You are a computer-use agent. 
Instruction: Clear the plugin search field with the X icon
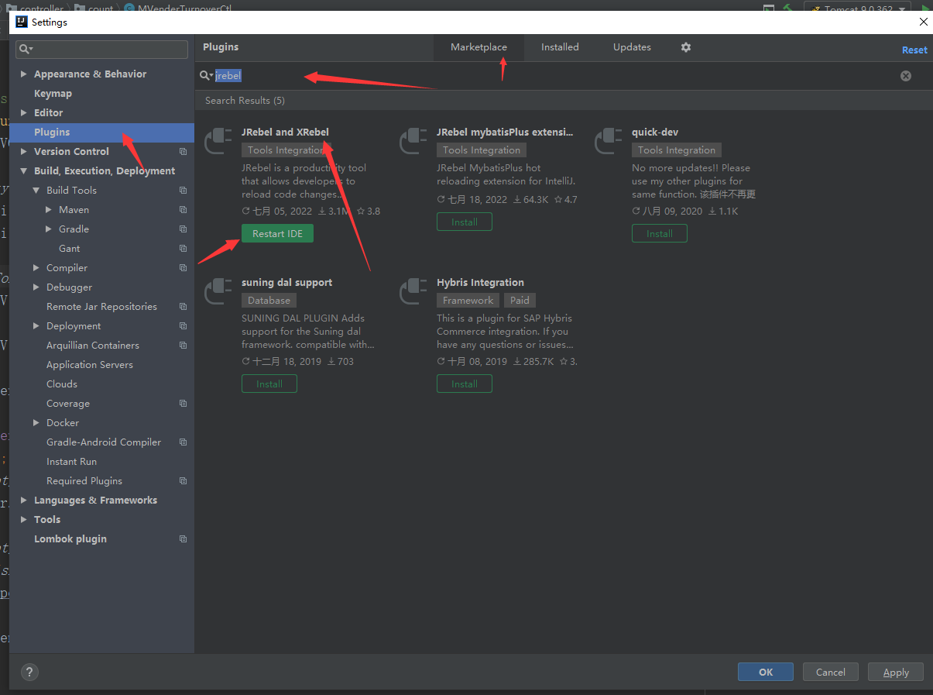(x=905, y=75)
